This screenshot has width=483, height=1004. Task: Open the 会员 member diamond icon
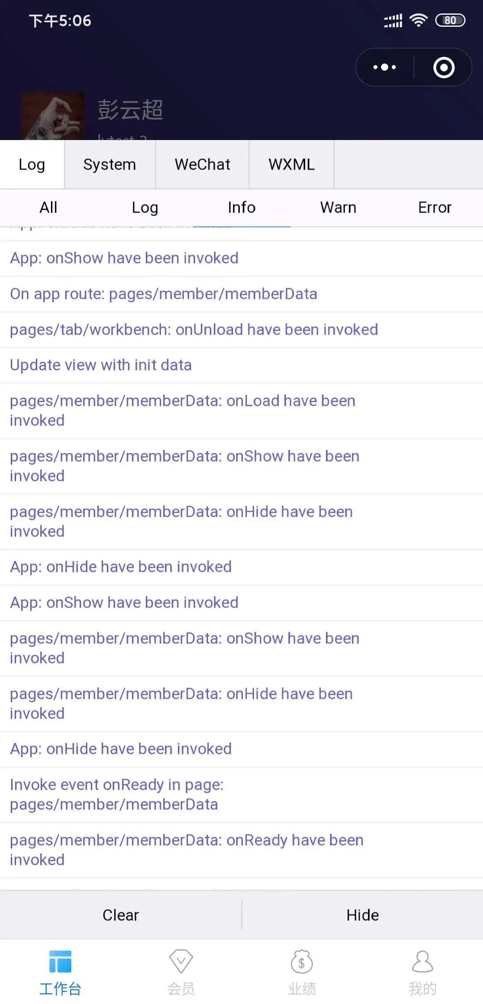coord(181,962)
